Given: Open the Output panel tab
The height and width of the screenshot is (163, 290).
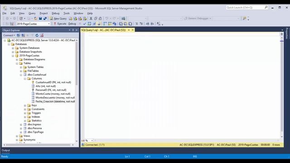Looking at the screenshot, I should click(5, 150).
